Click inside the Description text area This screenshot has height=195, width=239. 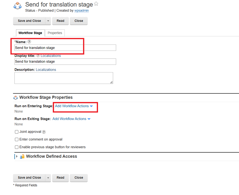coord(63,77)
